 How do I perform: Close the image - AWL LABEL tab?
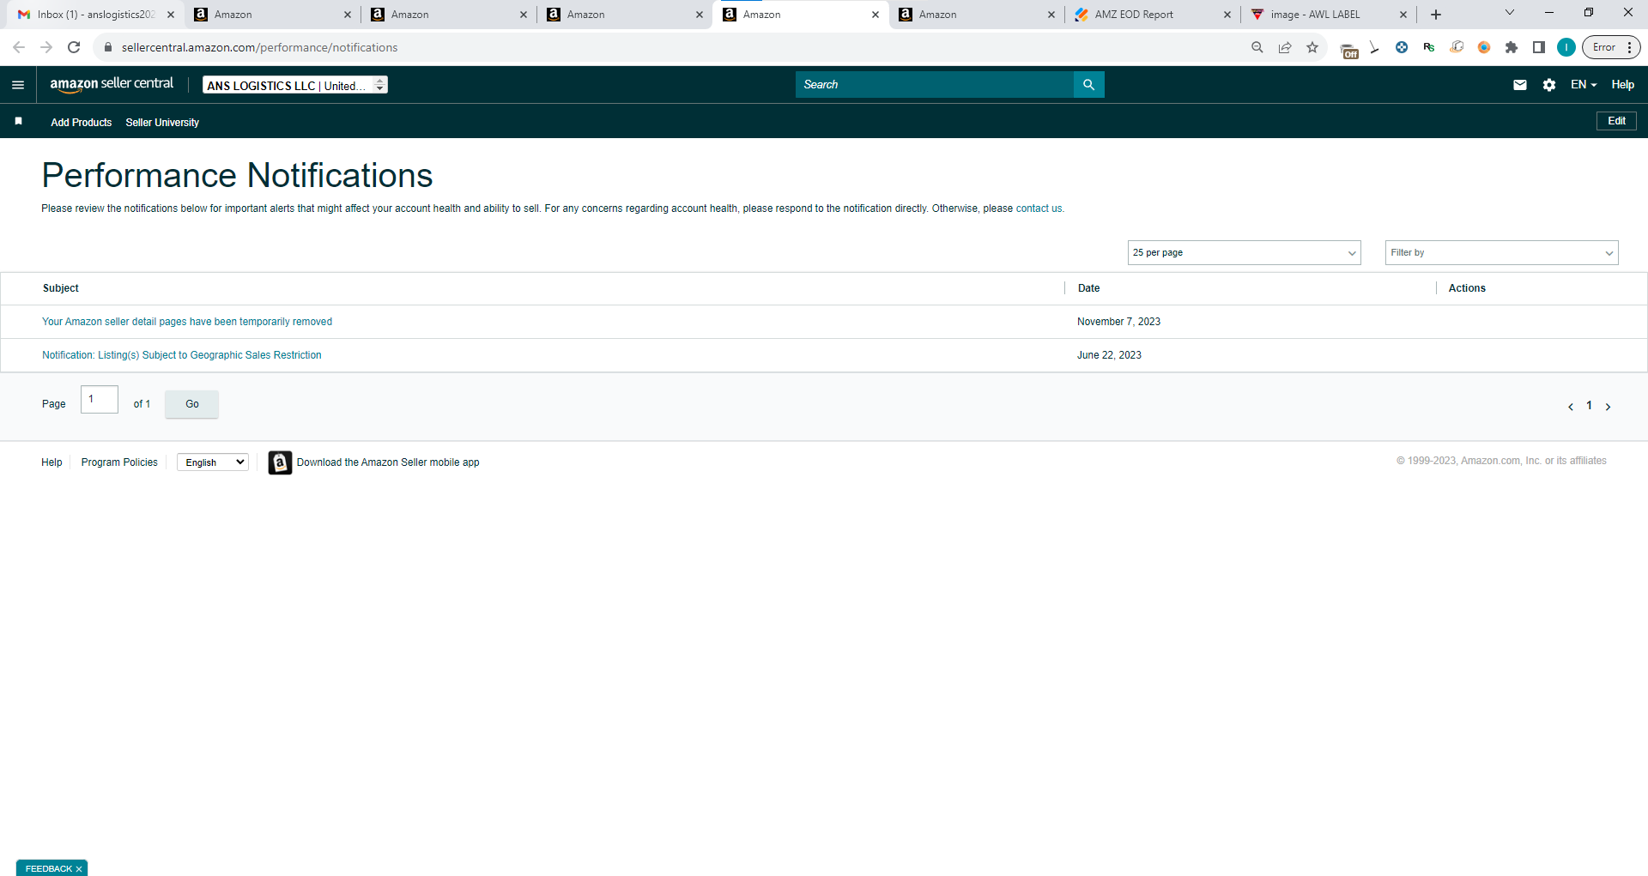click(1403, 15)
